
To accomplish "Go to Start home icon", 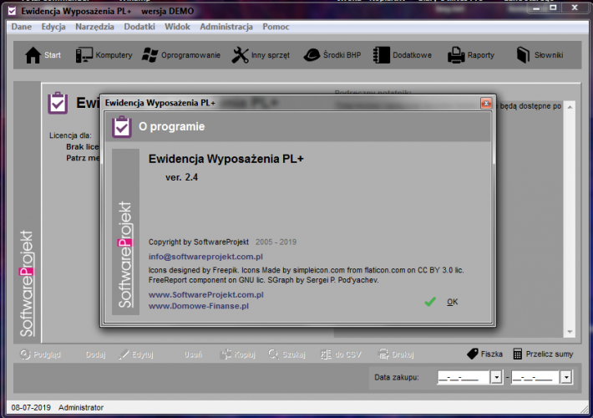I will pyautogui.click(x=33, y=55).
